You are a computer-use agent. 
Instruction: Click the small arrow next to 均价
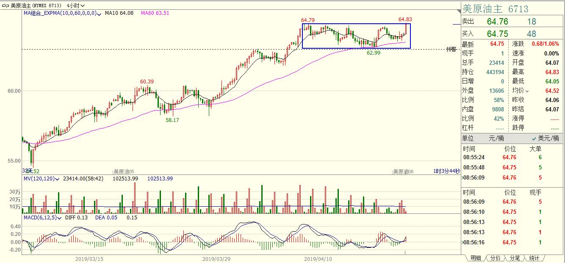pyautogui.click(x=527, y=91)
